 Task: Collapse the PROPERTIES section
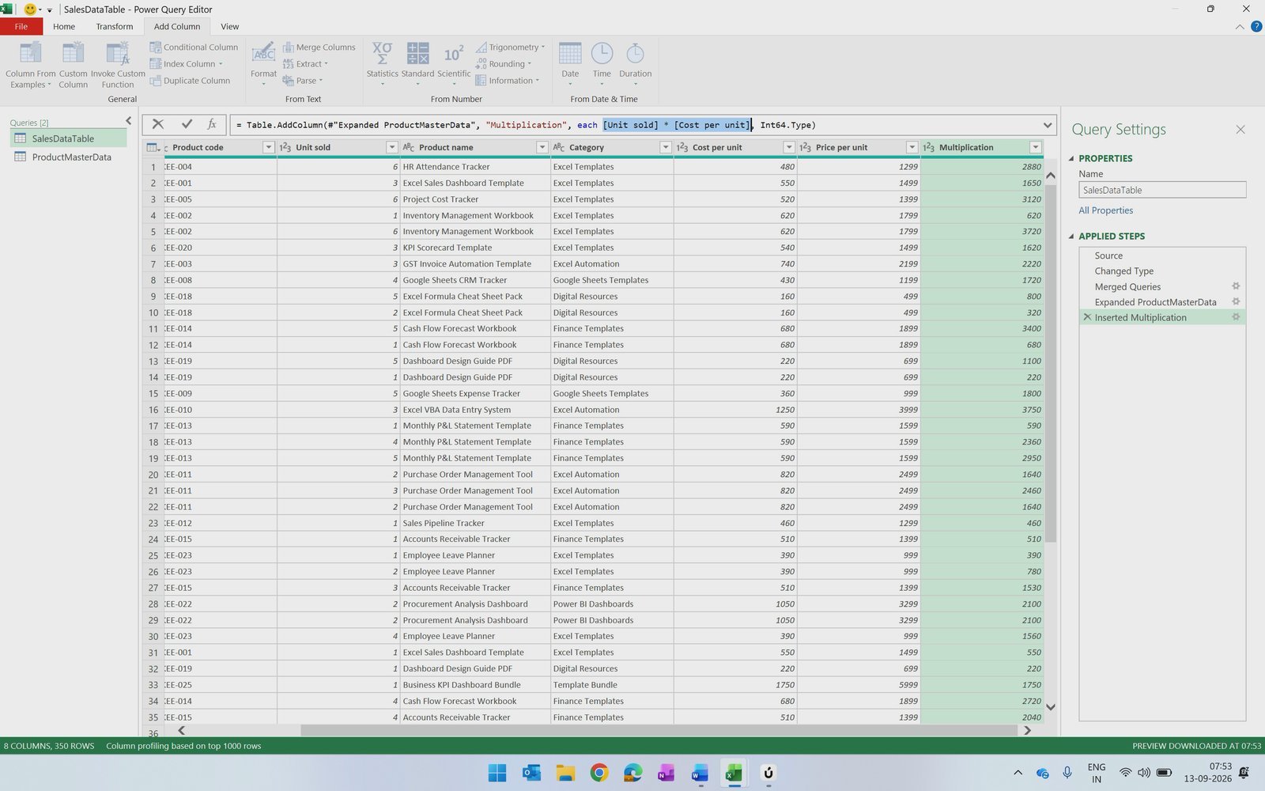click(1071, 158)
